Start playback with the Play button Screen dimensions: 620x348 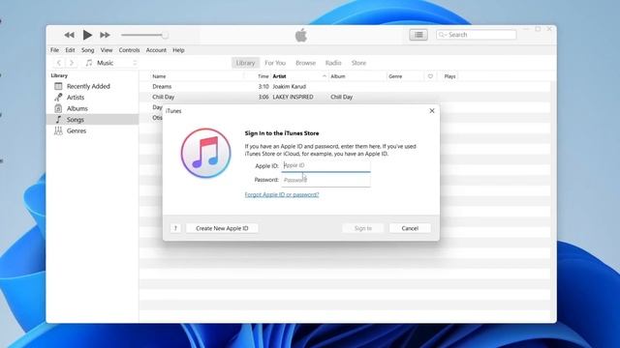[x=87, y=35]
